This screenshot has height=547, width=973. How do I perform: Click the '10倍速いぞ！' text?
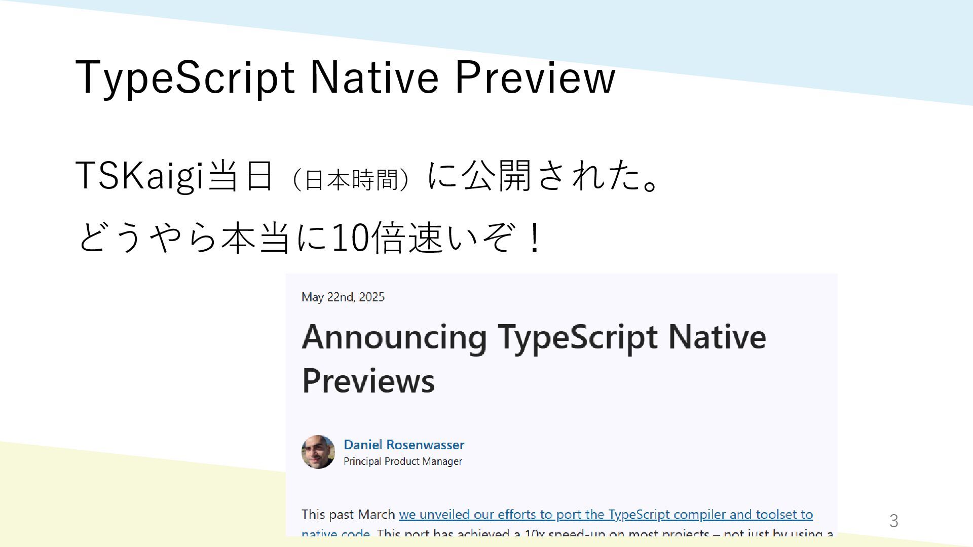pos(436,238)
